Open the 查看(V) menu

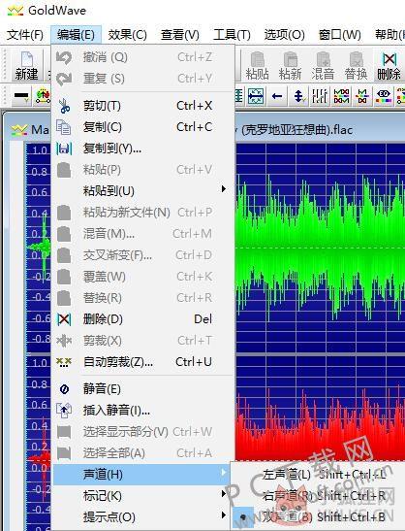pos(180,35)
